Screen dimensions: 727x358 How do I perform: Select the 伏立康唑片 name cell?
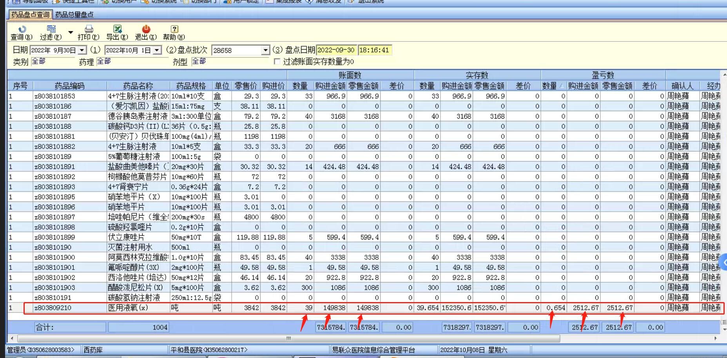[138, 237]
